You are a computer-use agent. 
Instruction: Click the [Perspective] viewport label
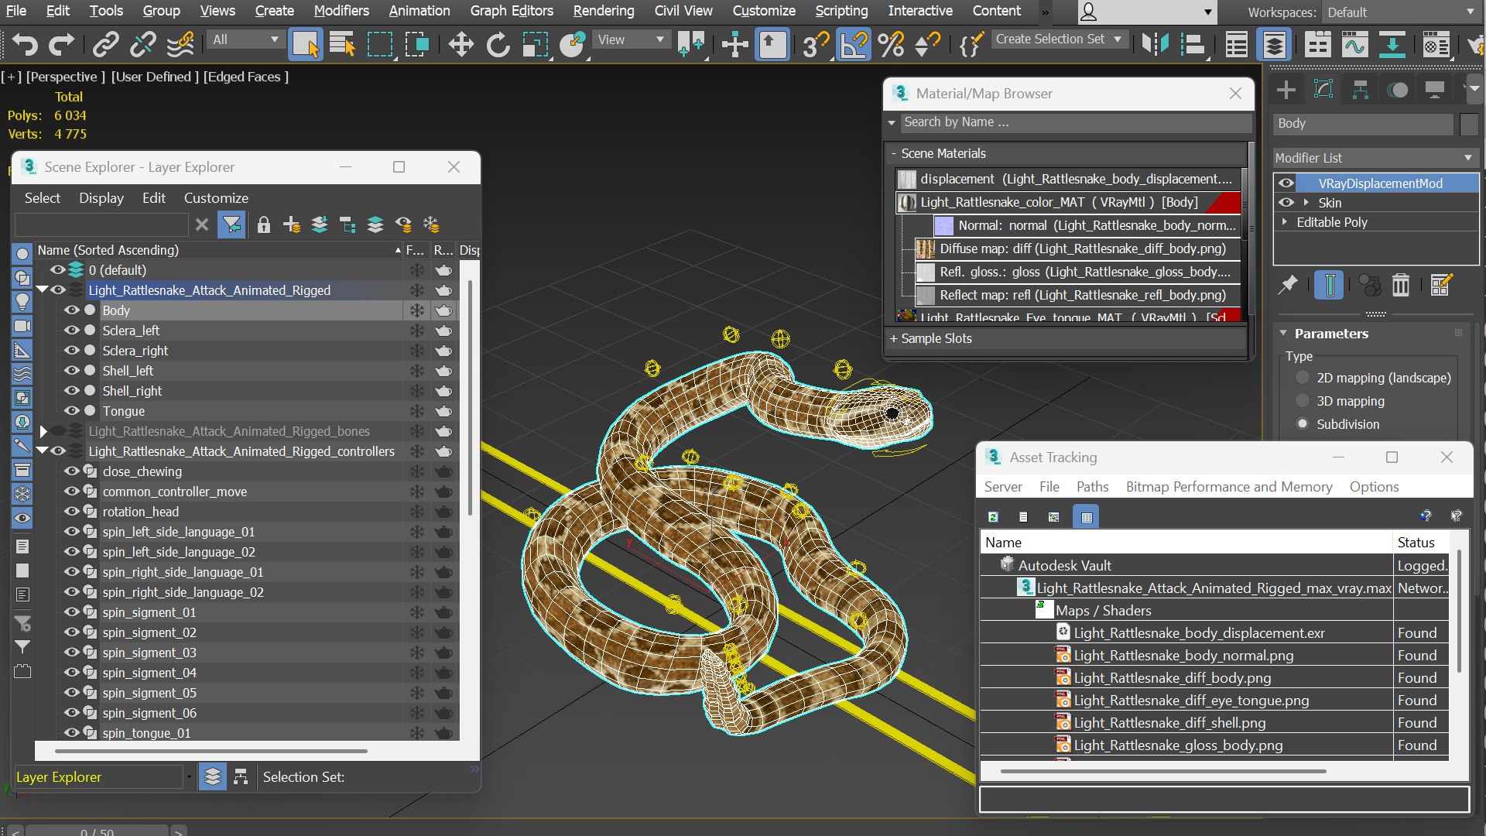(65, 77)
